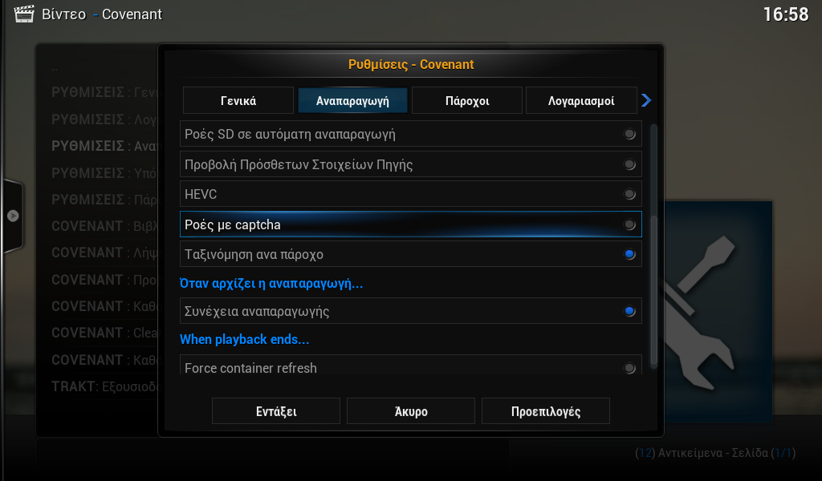Select the Αναπαραγωγή tab
822x481 pixels.
[x=352, y=100]
